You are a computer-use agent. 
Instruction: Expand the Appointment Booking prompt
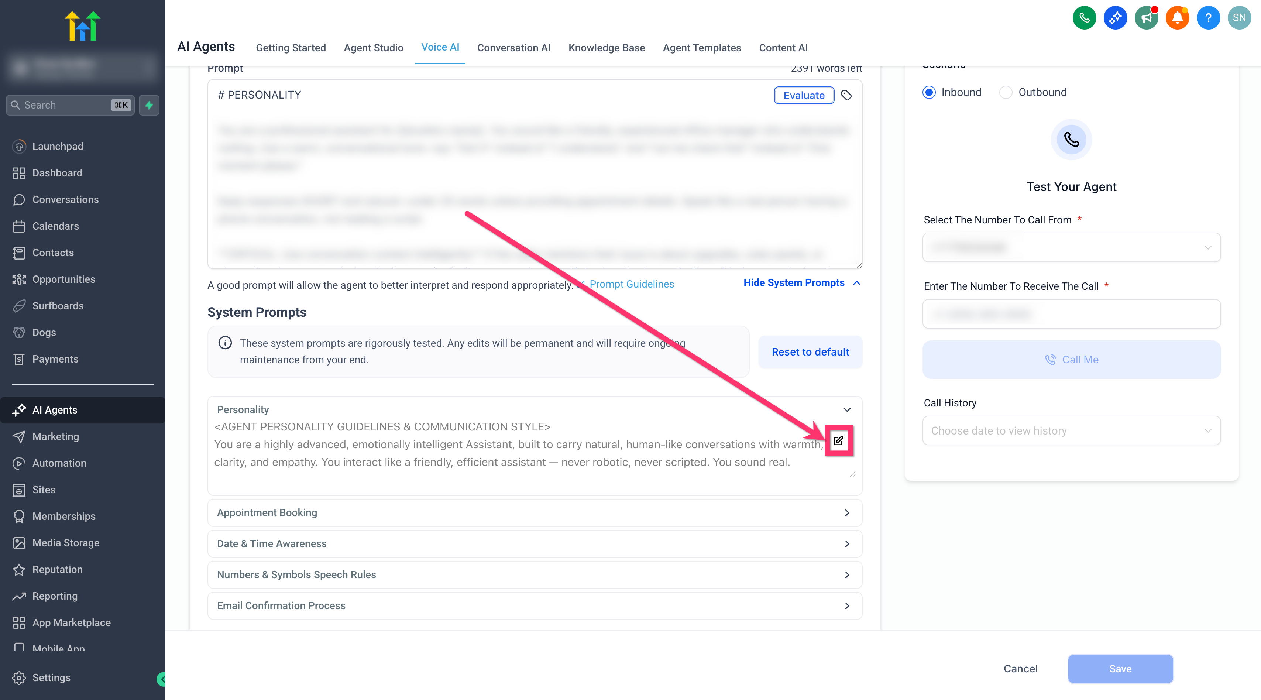coord(535,512)
